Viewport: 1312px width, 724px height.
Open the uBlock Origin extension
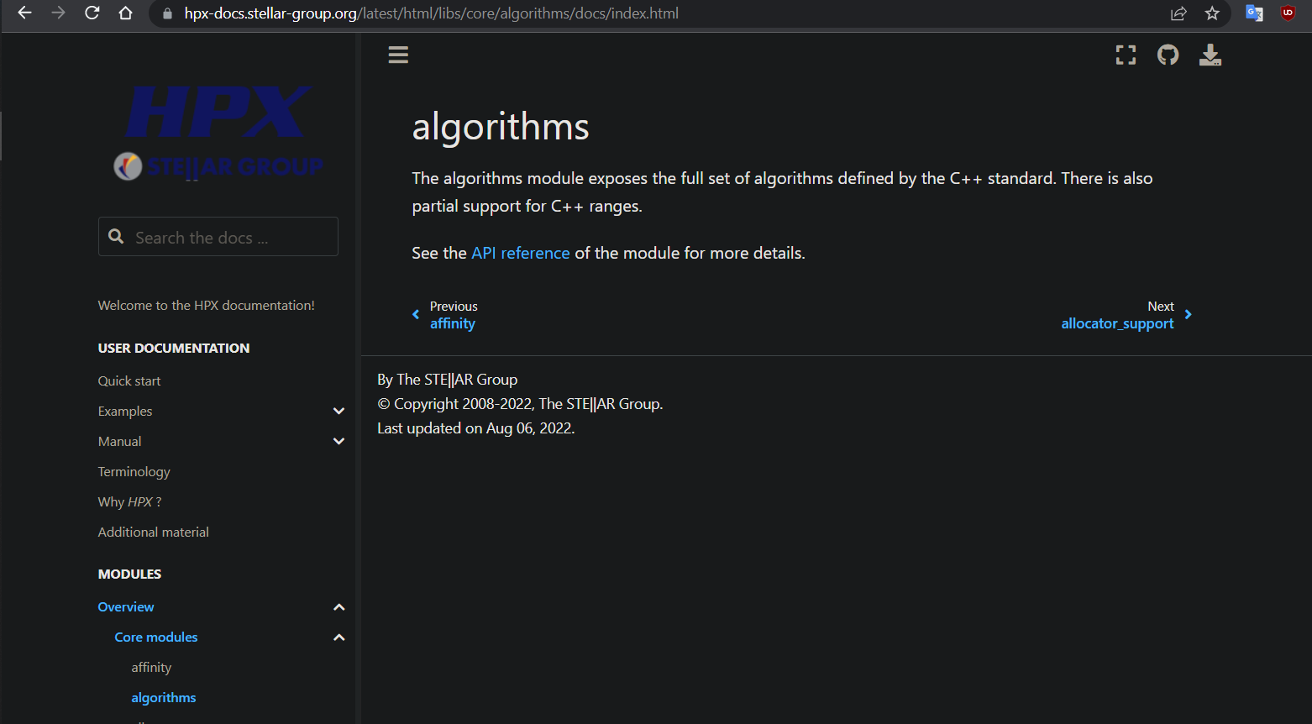[x=1288, y=13]
